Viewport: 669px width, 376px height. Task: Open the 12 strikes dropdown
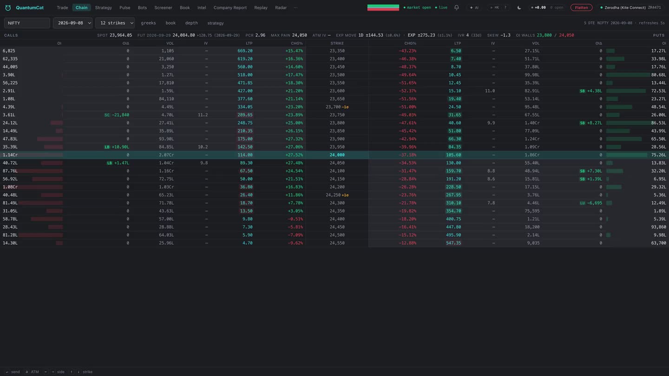pyautogui.click(x=115, y=23)
